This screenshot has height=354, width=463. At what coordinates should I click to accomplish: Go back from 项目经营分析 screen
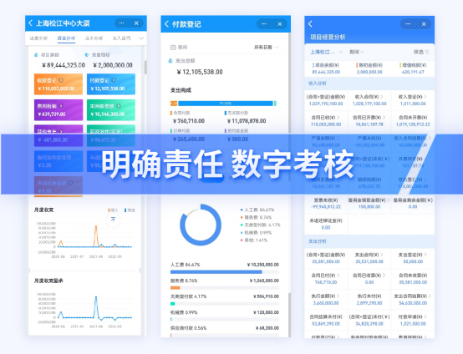(x=310, y=24)
